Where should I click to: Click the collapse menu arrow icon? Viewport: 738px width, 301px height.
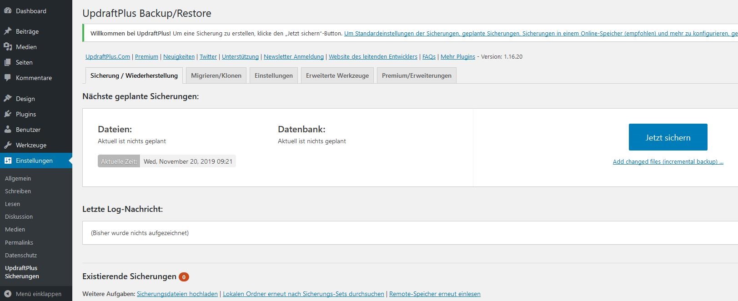(x=8, y=294)
